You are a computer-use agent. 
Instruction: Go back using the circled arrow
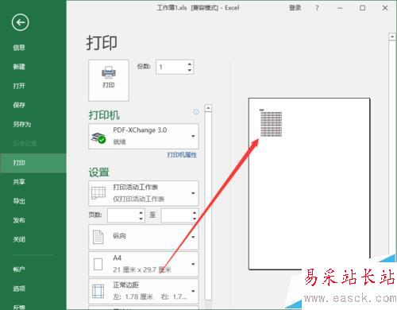21,22
